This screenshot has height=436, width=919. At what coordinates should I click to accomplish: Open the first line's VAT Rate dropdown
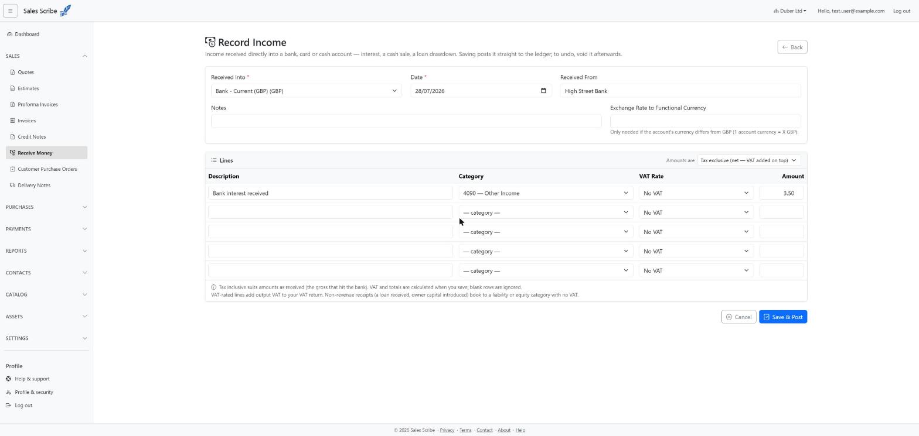tap(696, 193)
